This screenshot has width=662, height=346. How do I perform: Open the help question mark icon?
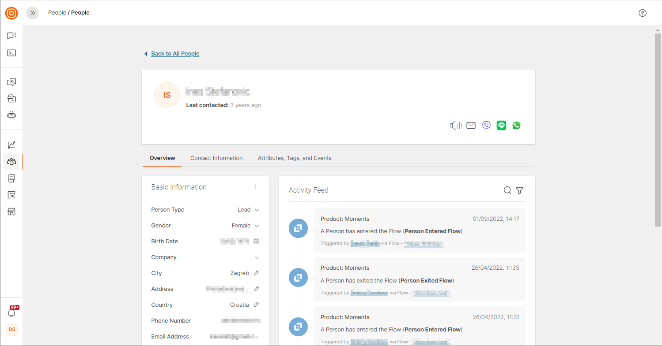click(643, 13)
